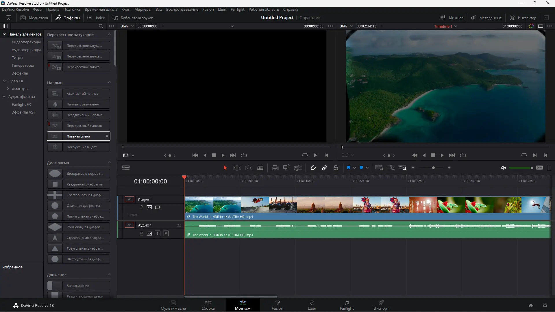Screen dimensions: 555x312
Task: Switch to the Fairlight page tab
Action: tap(347, 305)
